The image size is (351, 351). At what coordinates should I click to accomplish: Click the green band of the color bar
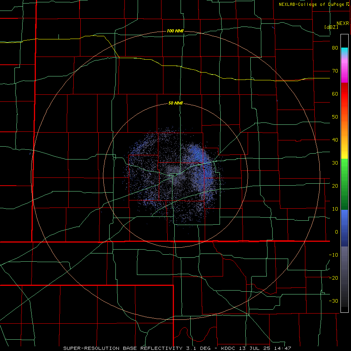344,184
